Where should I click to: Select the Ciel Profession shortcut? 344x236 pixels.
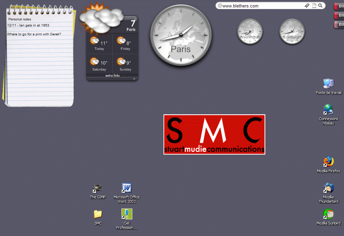pos(127,219)
